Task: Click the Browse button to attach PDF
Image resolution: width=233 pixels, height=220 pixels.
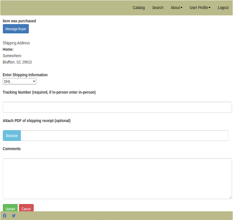Action: [x=12, y=136]
